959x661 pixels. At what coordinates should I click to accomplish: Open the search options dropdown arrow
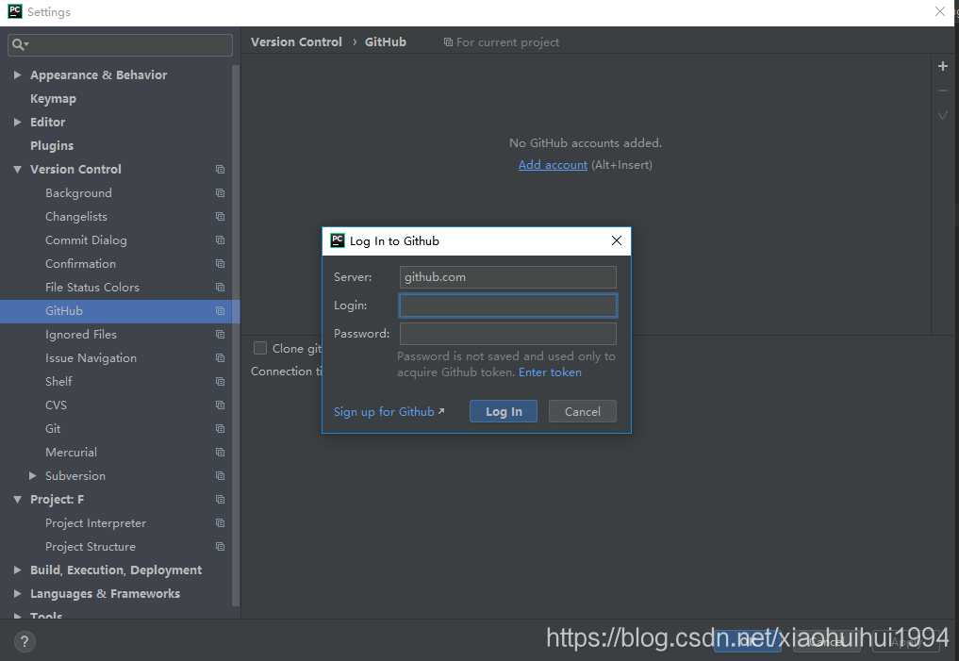(x=27, y=44)
